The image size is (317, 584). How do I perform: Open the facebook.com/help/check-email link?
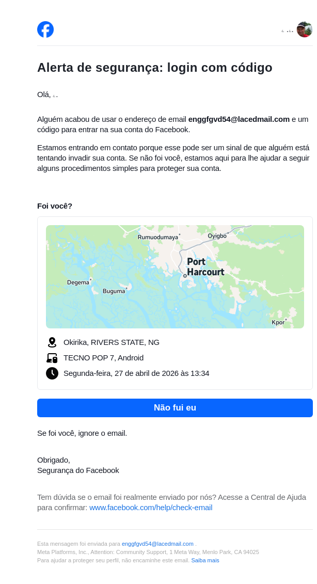pos(151,508)
